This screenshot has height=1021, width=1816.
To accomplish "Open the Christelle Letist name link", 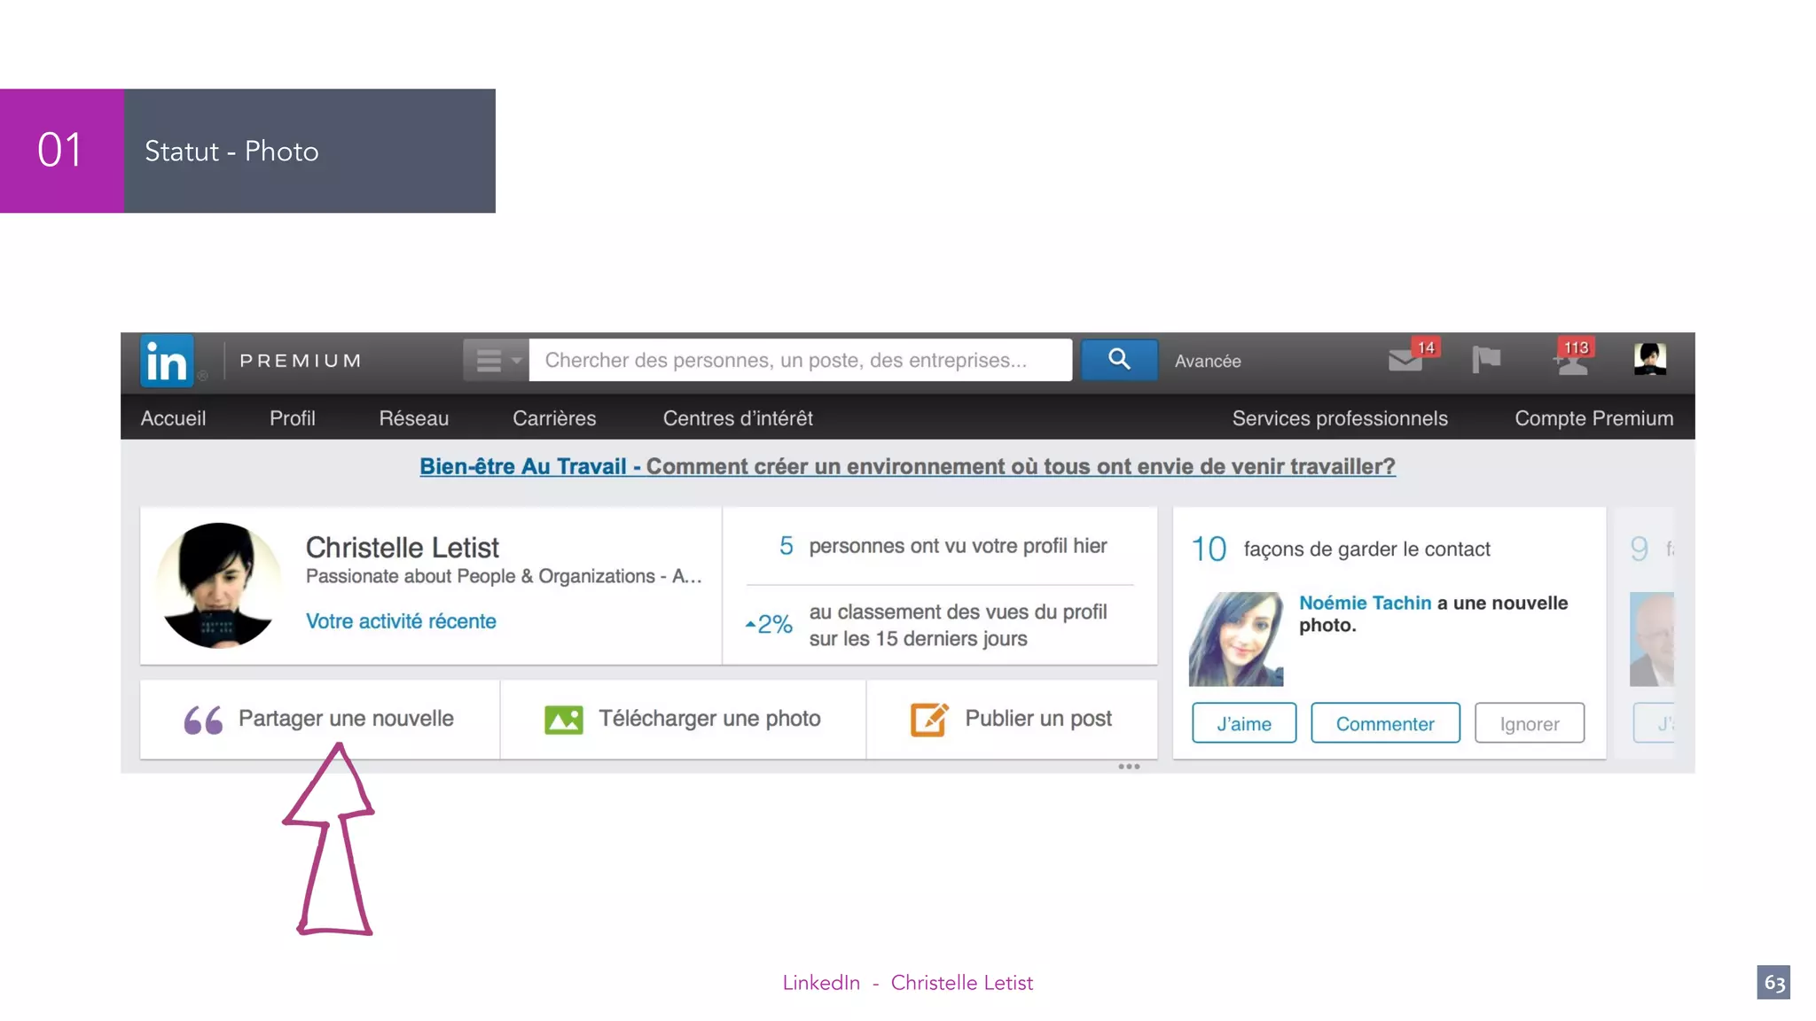I will 403,548.
